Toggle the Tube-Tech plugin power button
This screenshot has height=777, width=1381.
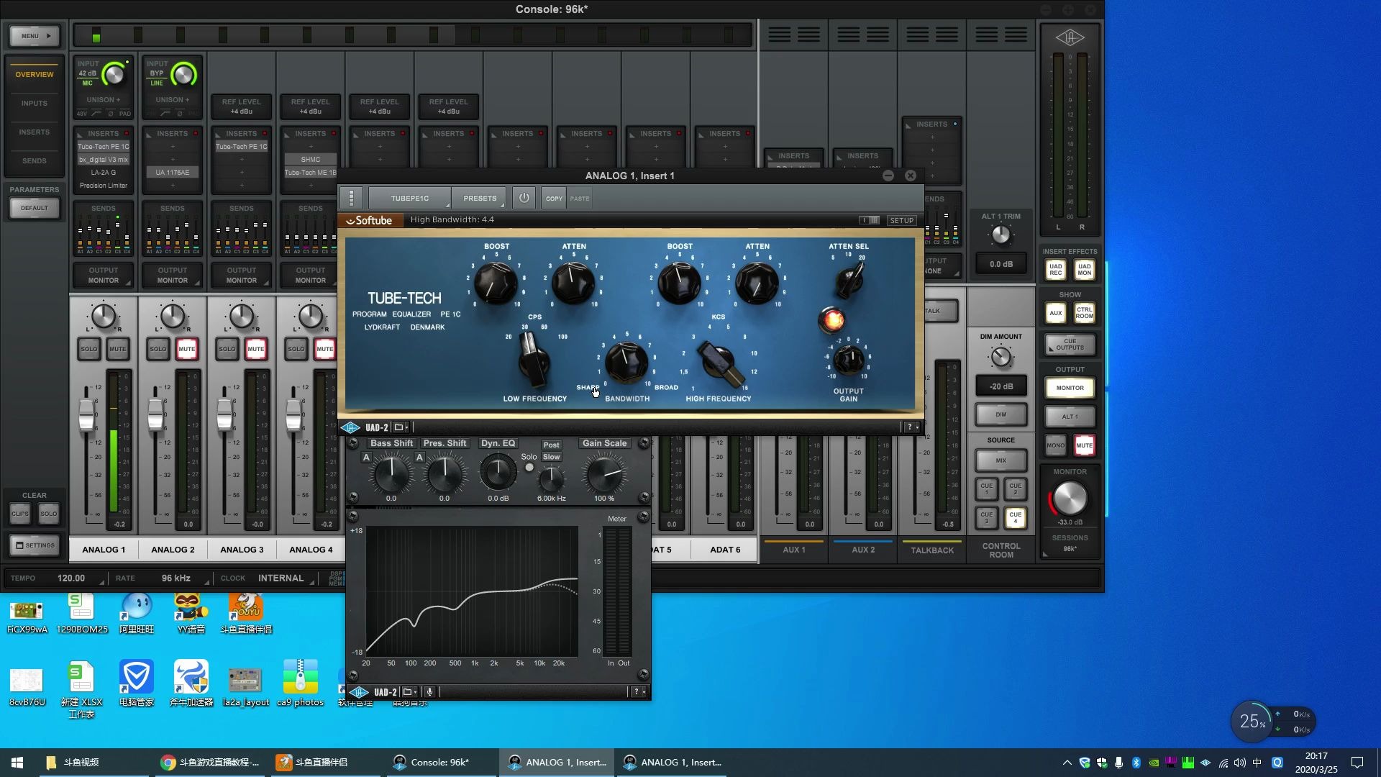pyautogui.click(x=524, y=198)
